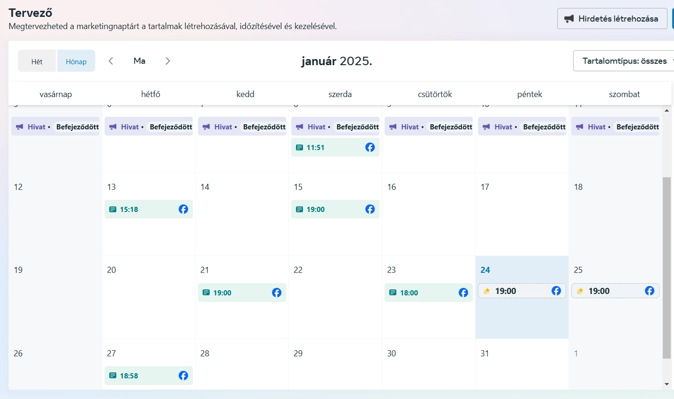
Task: Open the finished ad on Sunday
Action: point(55,127)
